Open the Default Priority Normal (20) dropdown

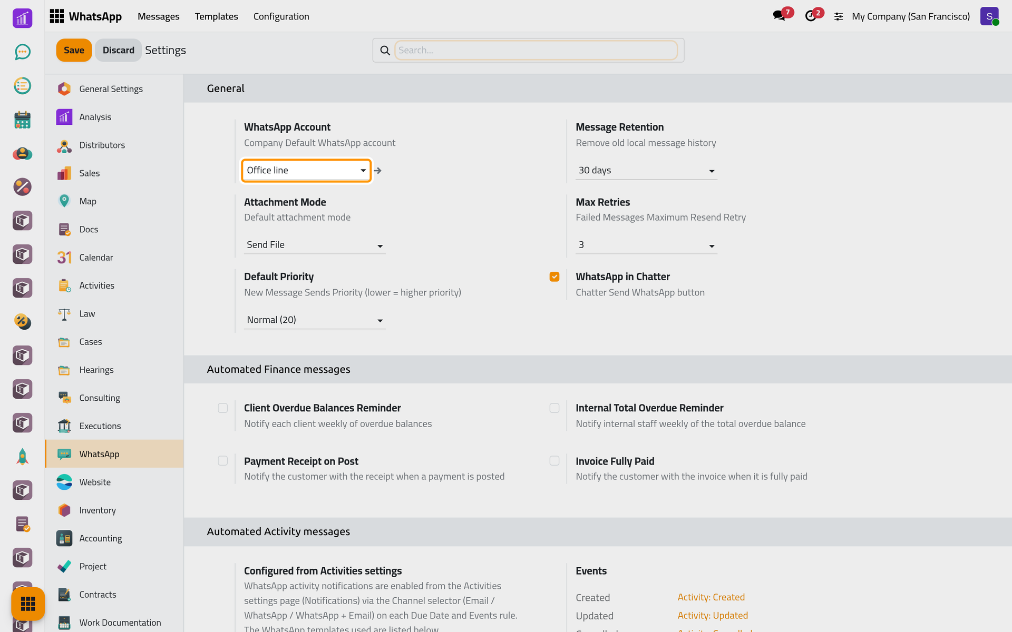[315, 320]
